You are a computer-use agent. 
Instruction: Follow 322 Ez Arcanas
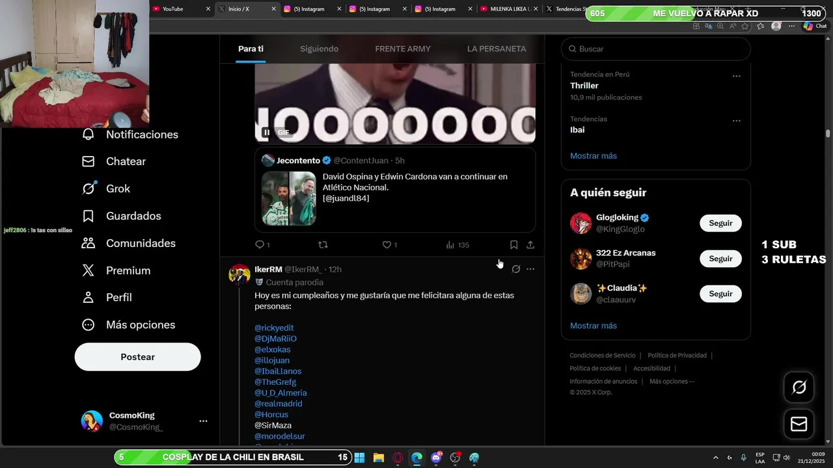(x=720, y=259)
